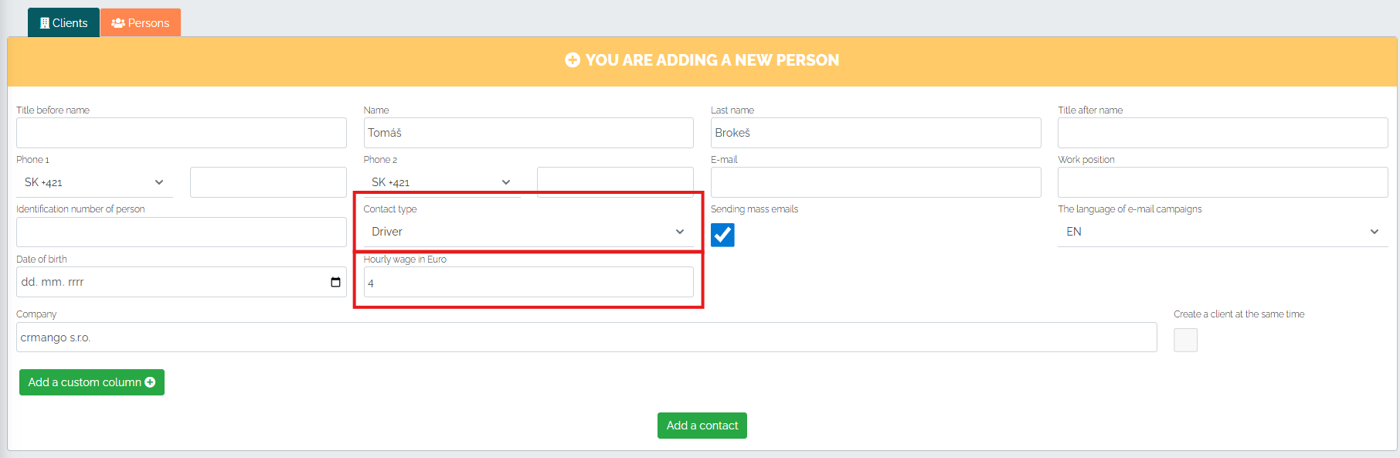Open the e-mail campaigns language dropdown
The width and height of the screenshot is (1400, 458).
point(1222,232)
